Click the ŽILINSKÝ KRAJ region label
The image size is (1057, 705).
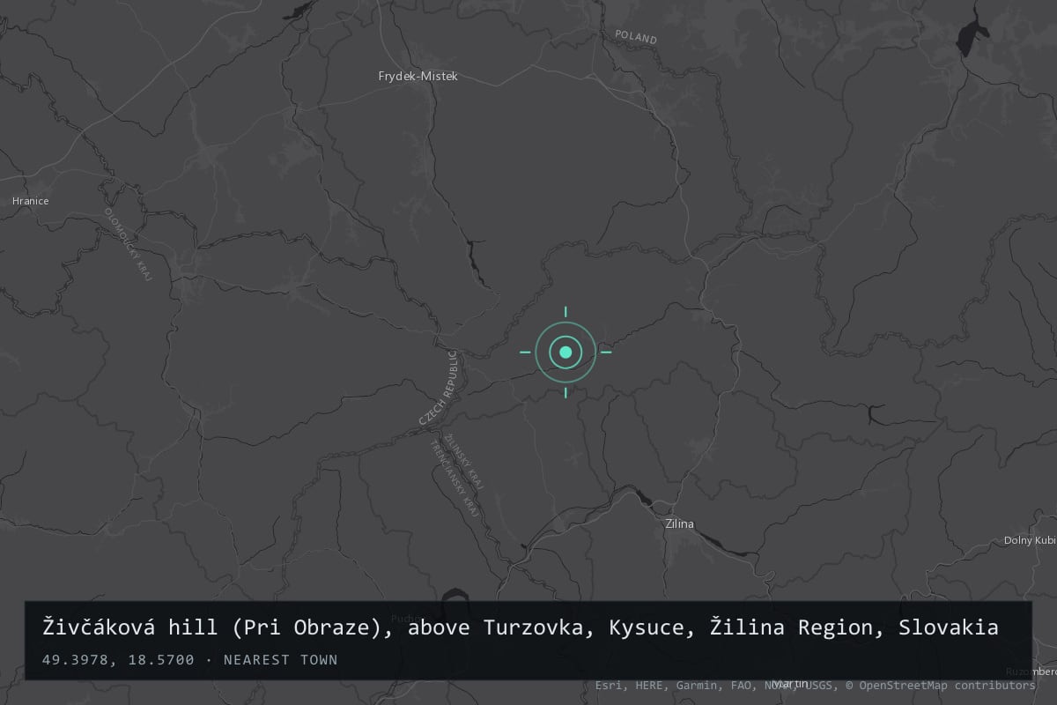466,463
